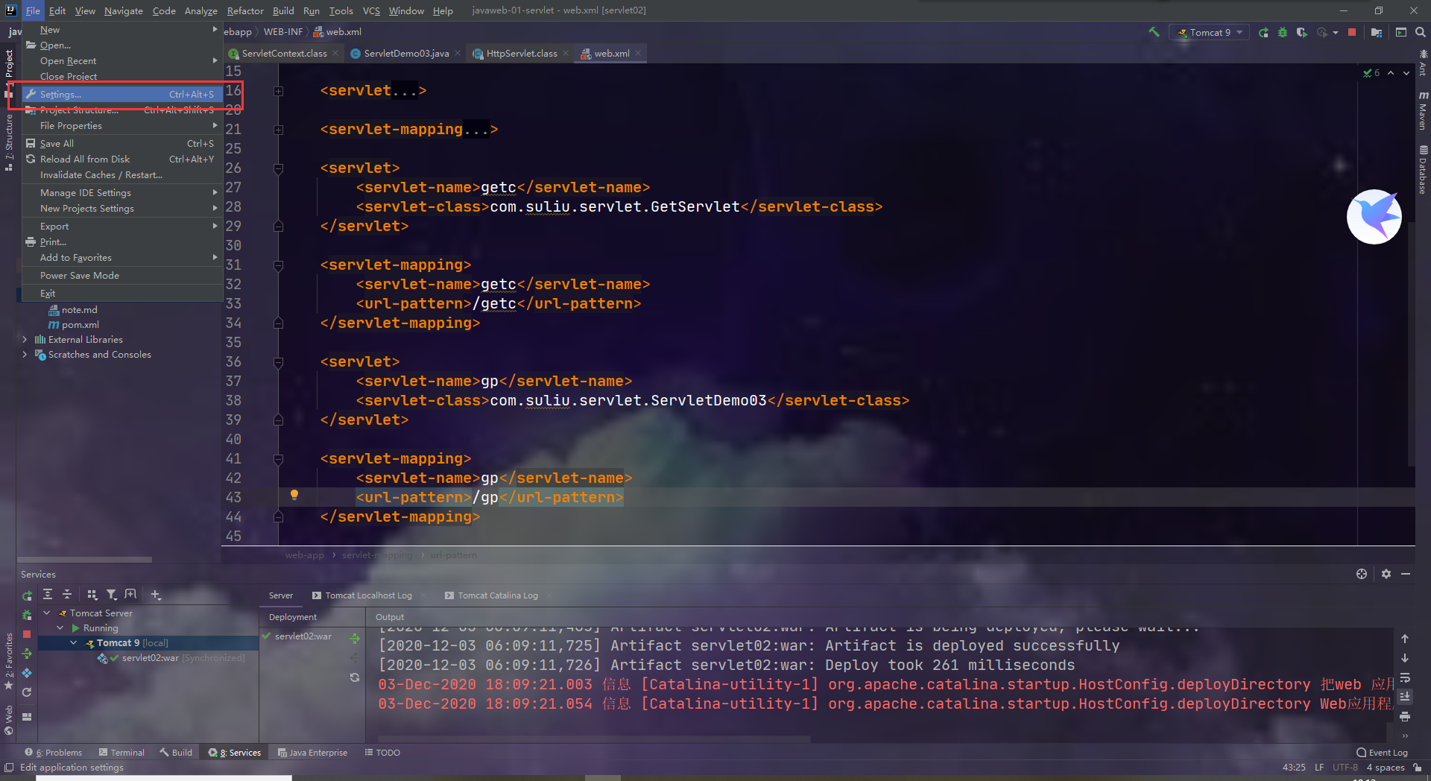1431x781 pixels.
Task: Collapse all nodes in Services tree
Action: coord(67,594)
